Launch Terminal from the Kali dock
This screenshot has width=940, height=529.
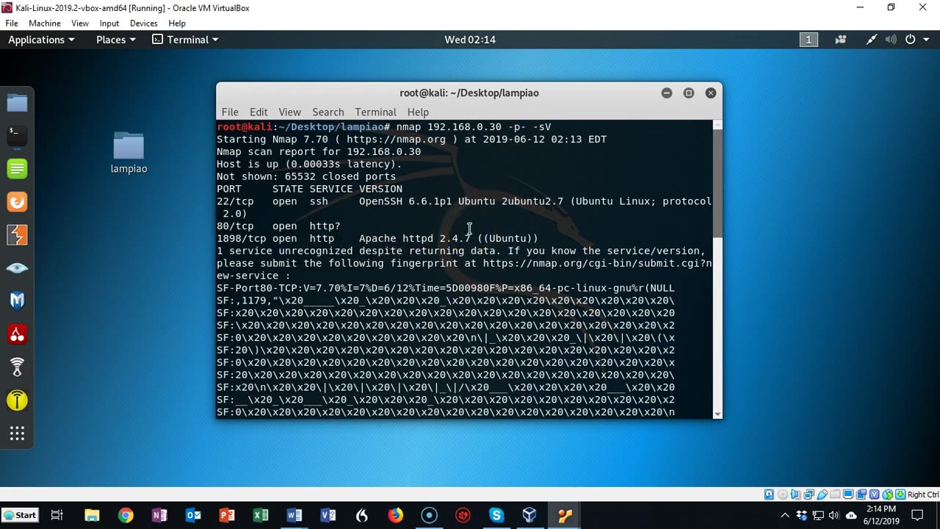click(17, 136)
